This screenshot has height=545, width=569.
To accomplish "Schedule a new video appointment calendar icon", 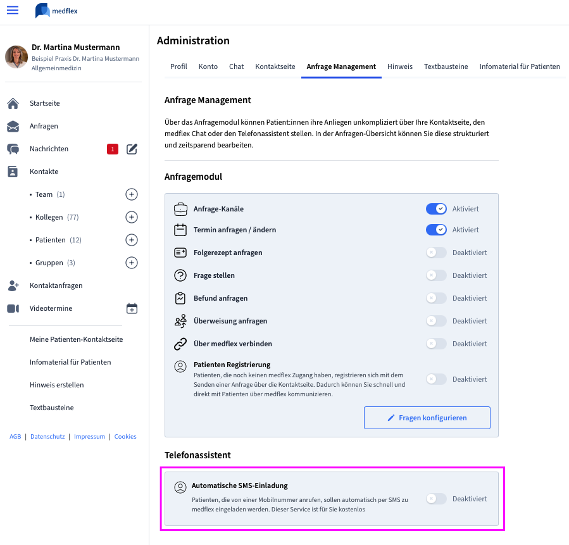I will [x=132, y=308].
